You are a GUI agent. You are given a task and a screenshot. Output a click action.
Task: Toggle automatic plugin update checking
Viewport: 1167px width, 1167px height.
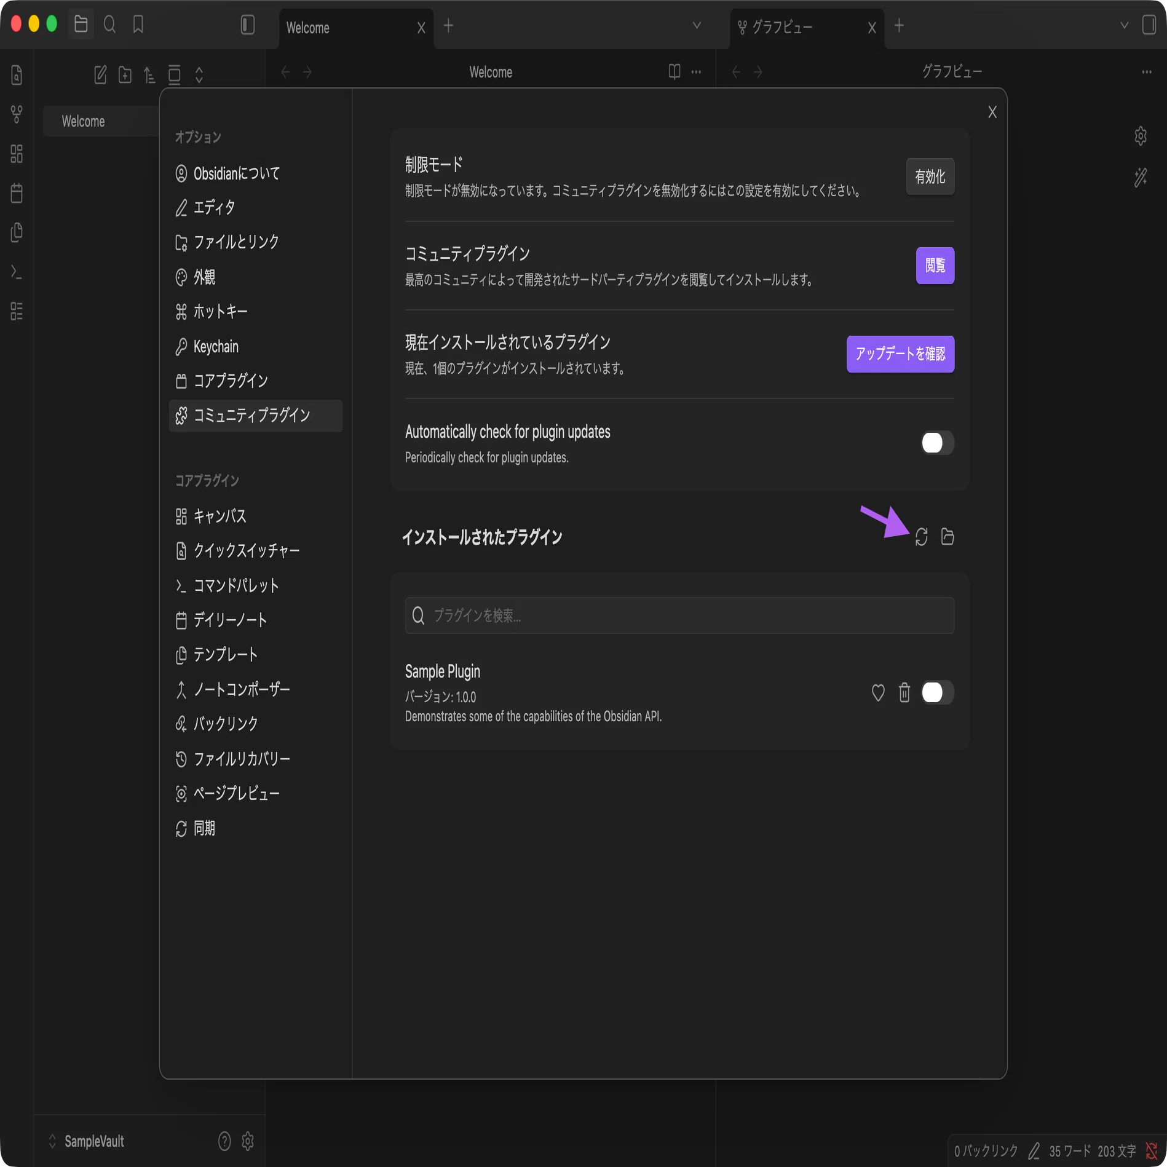pyautogui.click(x=937, y=443)
